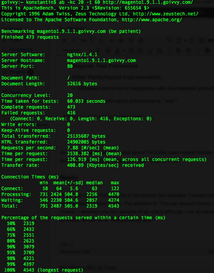This screenshot has width=214, height=273.
Task: Click the Server Hostname value magento1.9.1.1.goivvy.com
Action: [101, 60]
